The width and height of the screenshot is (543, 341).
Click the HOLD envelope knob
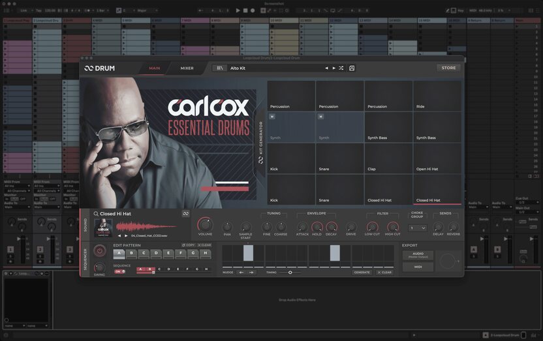pos(317,227)
